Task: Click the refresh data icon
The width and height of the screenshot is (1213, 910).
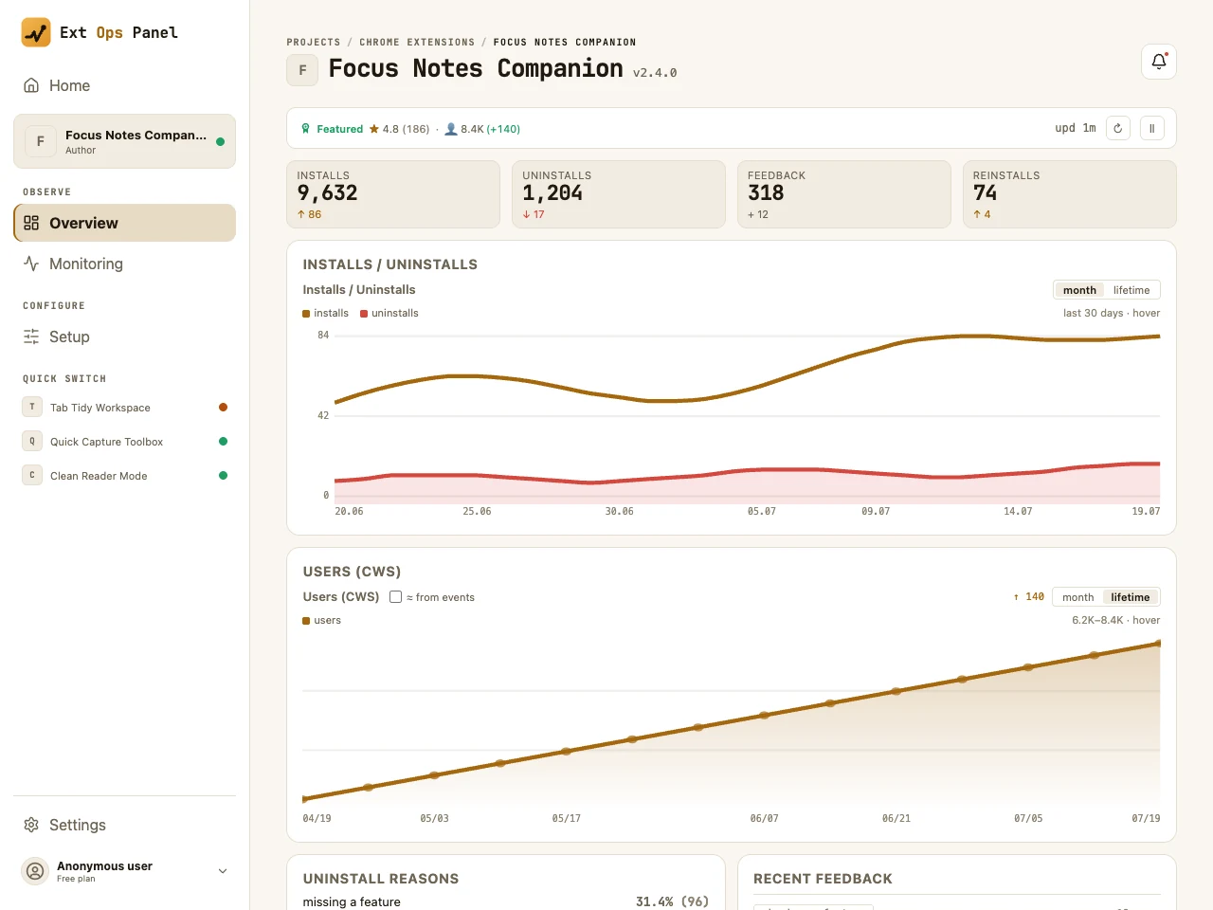Action: coord(1118,128)
